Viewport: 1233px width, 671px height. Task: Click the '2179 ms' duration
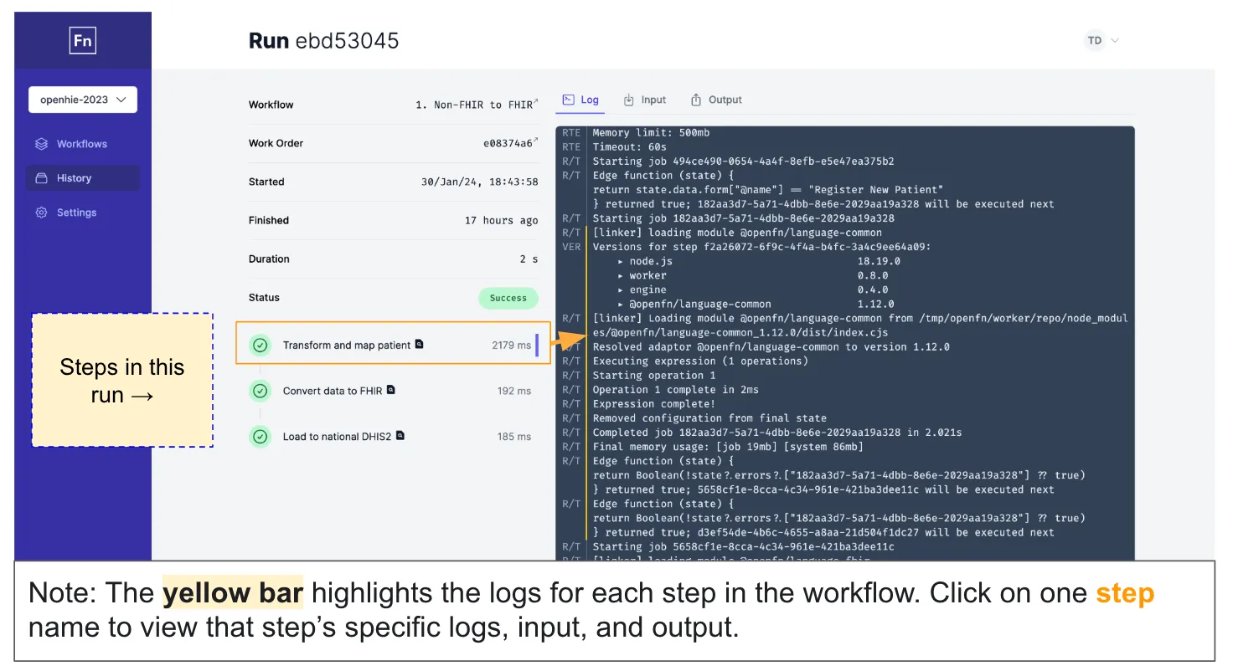pos(512,345)
